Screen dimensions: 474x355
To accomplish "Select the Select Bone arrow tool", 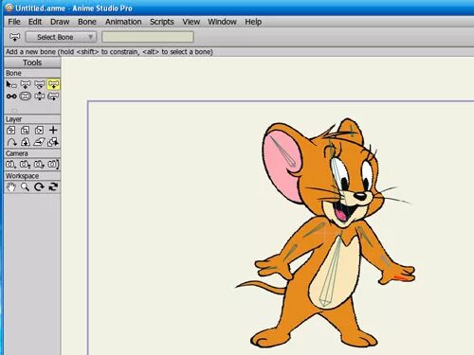I will pyautogui.click(x=11, y=84).
